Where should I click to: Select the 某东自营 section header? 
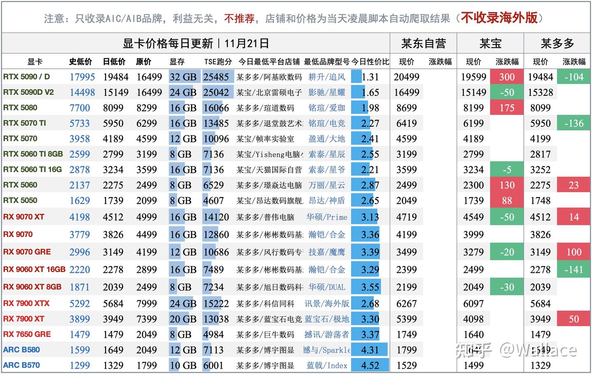pyautogui.click(x=423, y=43)
